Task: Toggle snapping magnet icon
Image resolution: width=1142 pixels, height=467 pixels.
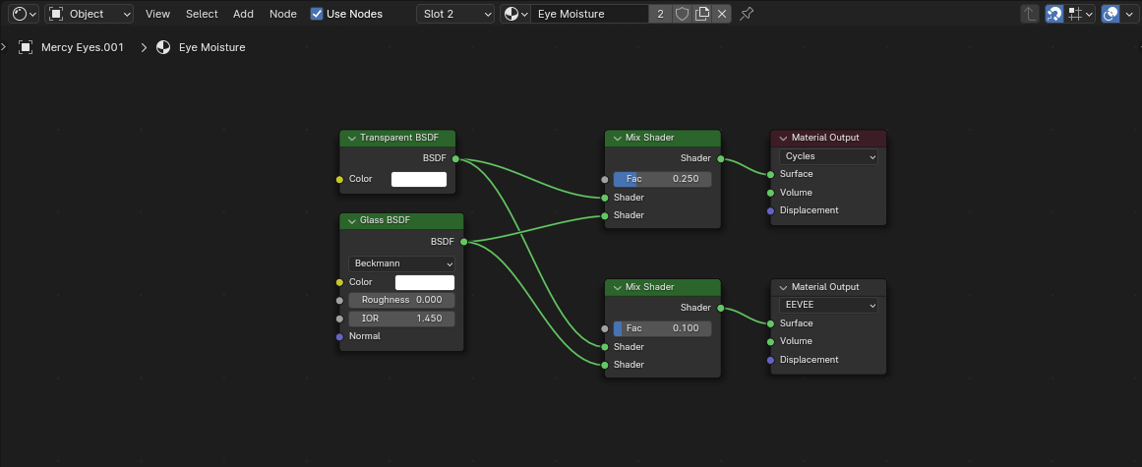Action: tap(1053, 13)
